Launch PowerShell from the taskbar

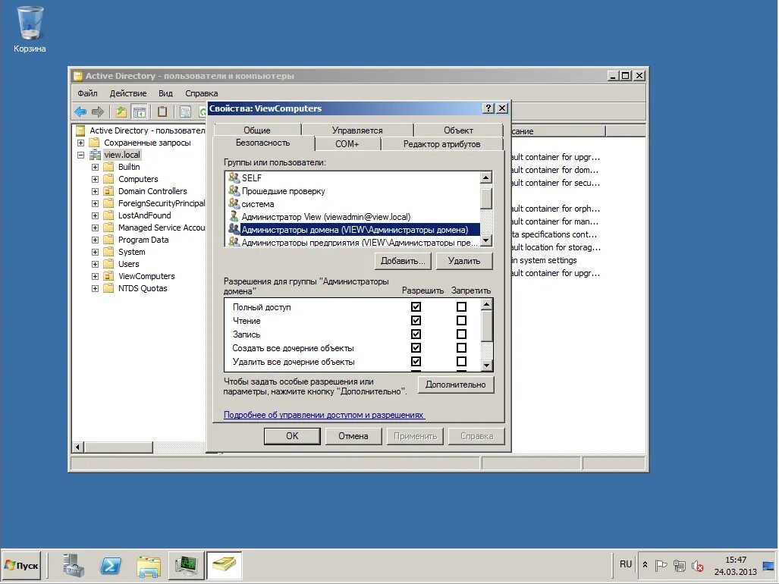click(110, 566)
